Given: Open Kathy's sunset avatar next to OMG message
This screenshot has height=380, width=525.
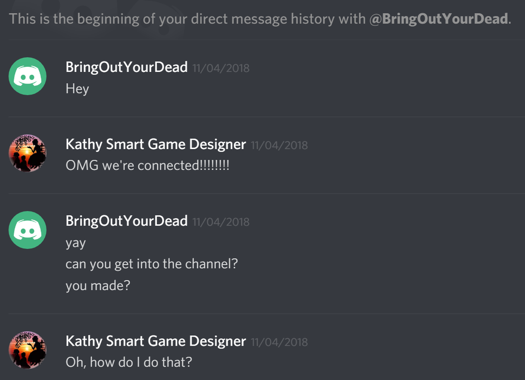Looking at the screenshot, I should tap(28, 153).
